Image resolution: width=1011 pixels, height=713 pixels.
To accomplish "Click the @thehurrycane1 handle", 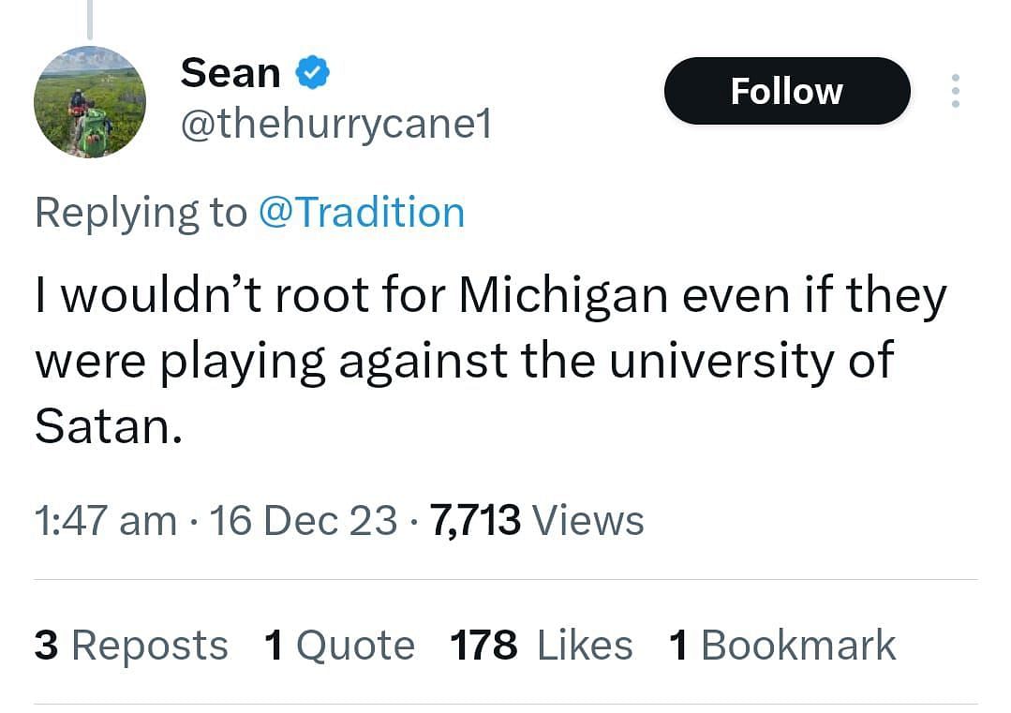I will click(335, 124).
